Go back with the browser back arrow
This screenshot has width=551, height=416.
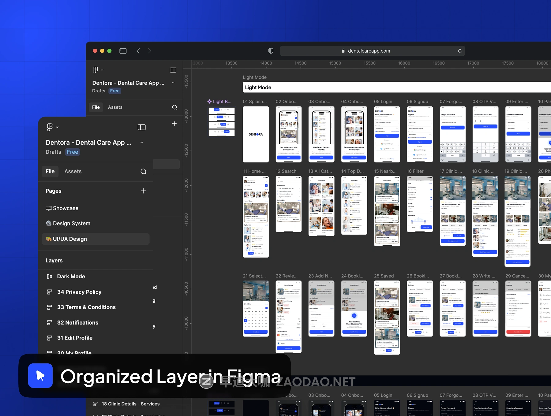point(138,51)
